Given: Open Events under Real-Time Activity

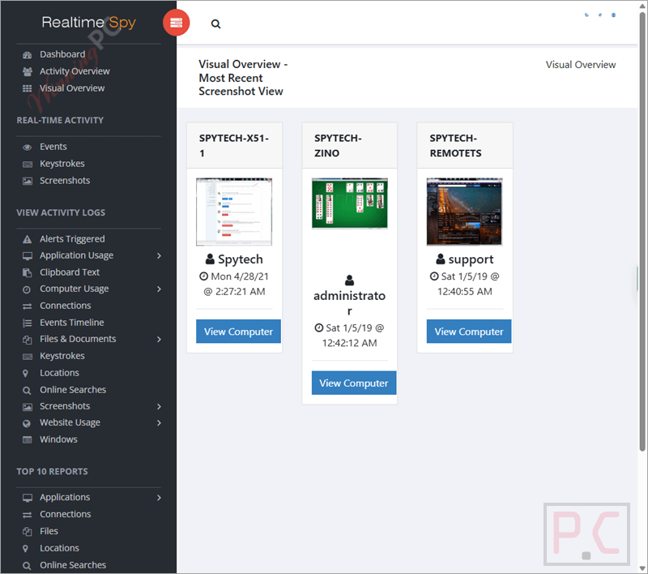Looking at the screenshot, I should 53,147.
